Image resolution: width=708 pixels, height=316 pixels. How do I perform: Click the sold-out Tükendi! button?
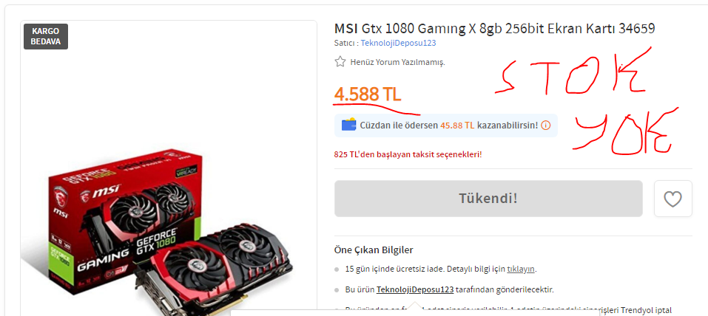[x=488, y=199]
